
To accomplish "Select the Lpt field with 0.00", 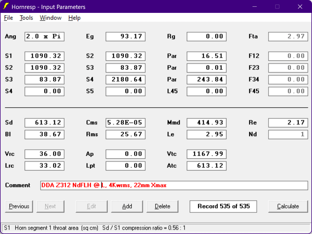I will click(x=125, y=166).
